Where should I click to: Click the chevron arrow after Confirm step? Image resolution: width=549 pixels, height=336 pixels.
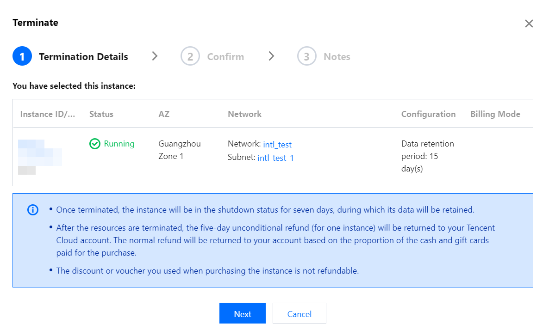point(271,56)
